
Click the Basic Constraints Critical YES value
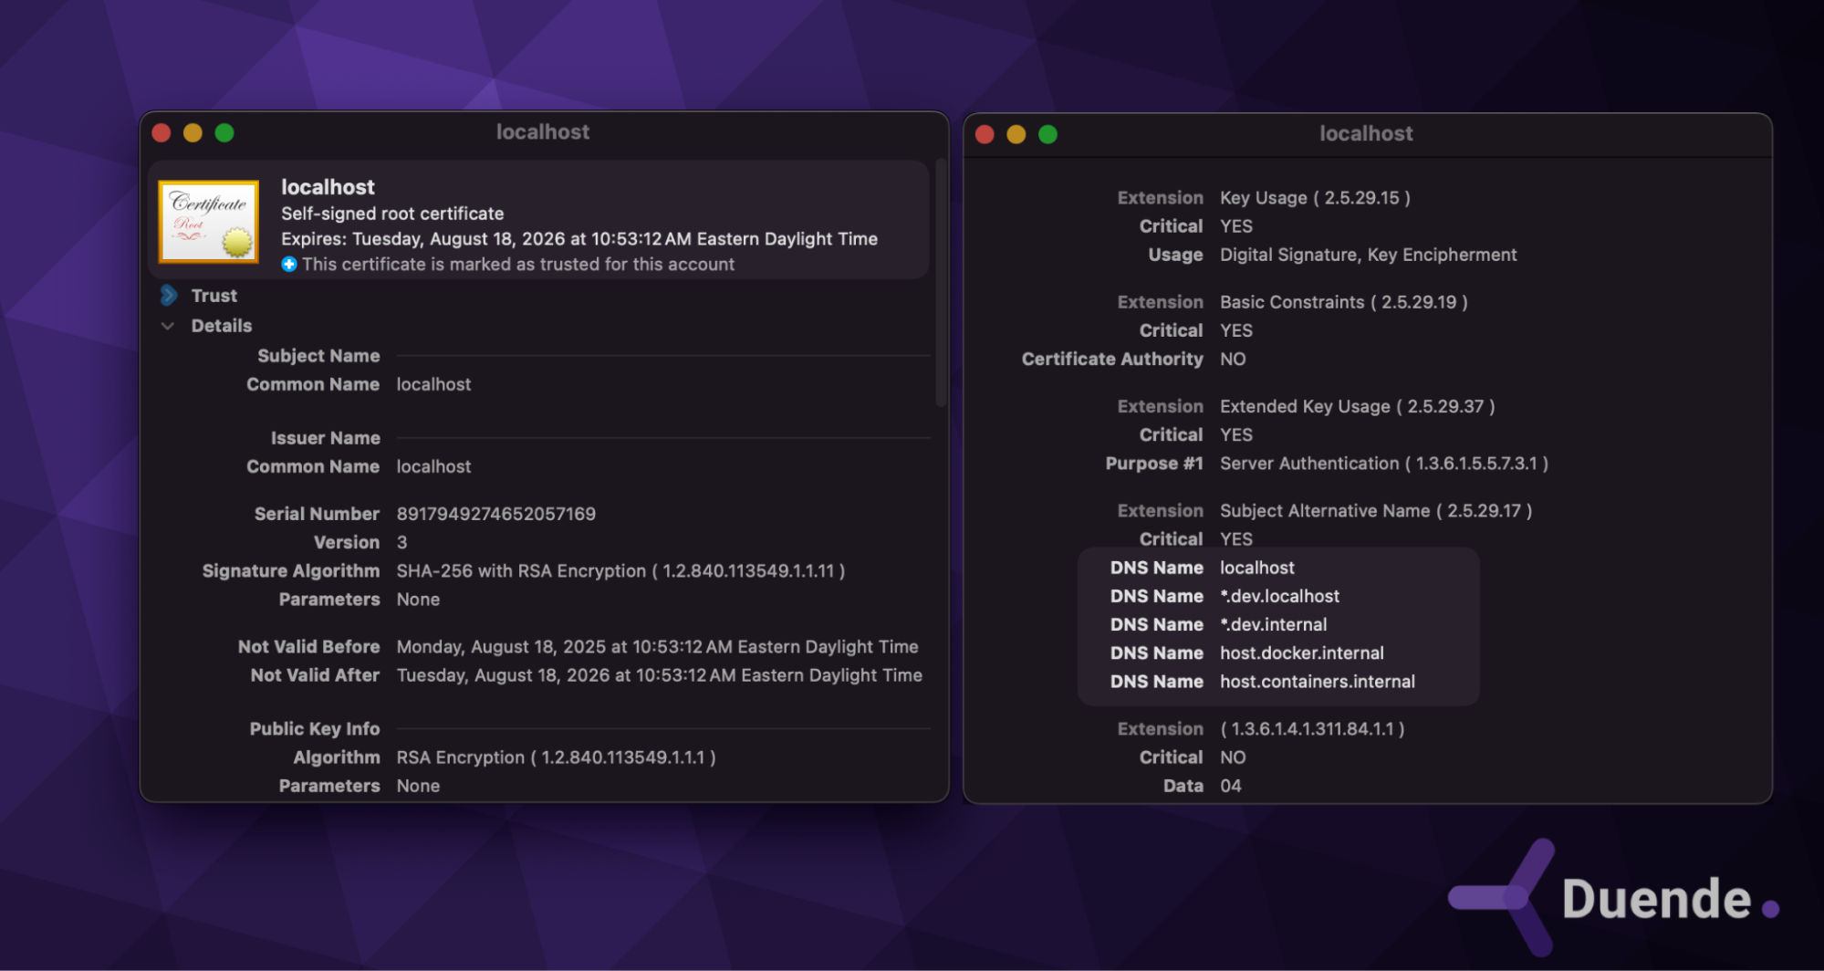pyautogui.click(x=1235, y=330)
